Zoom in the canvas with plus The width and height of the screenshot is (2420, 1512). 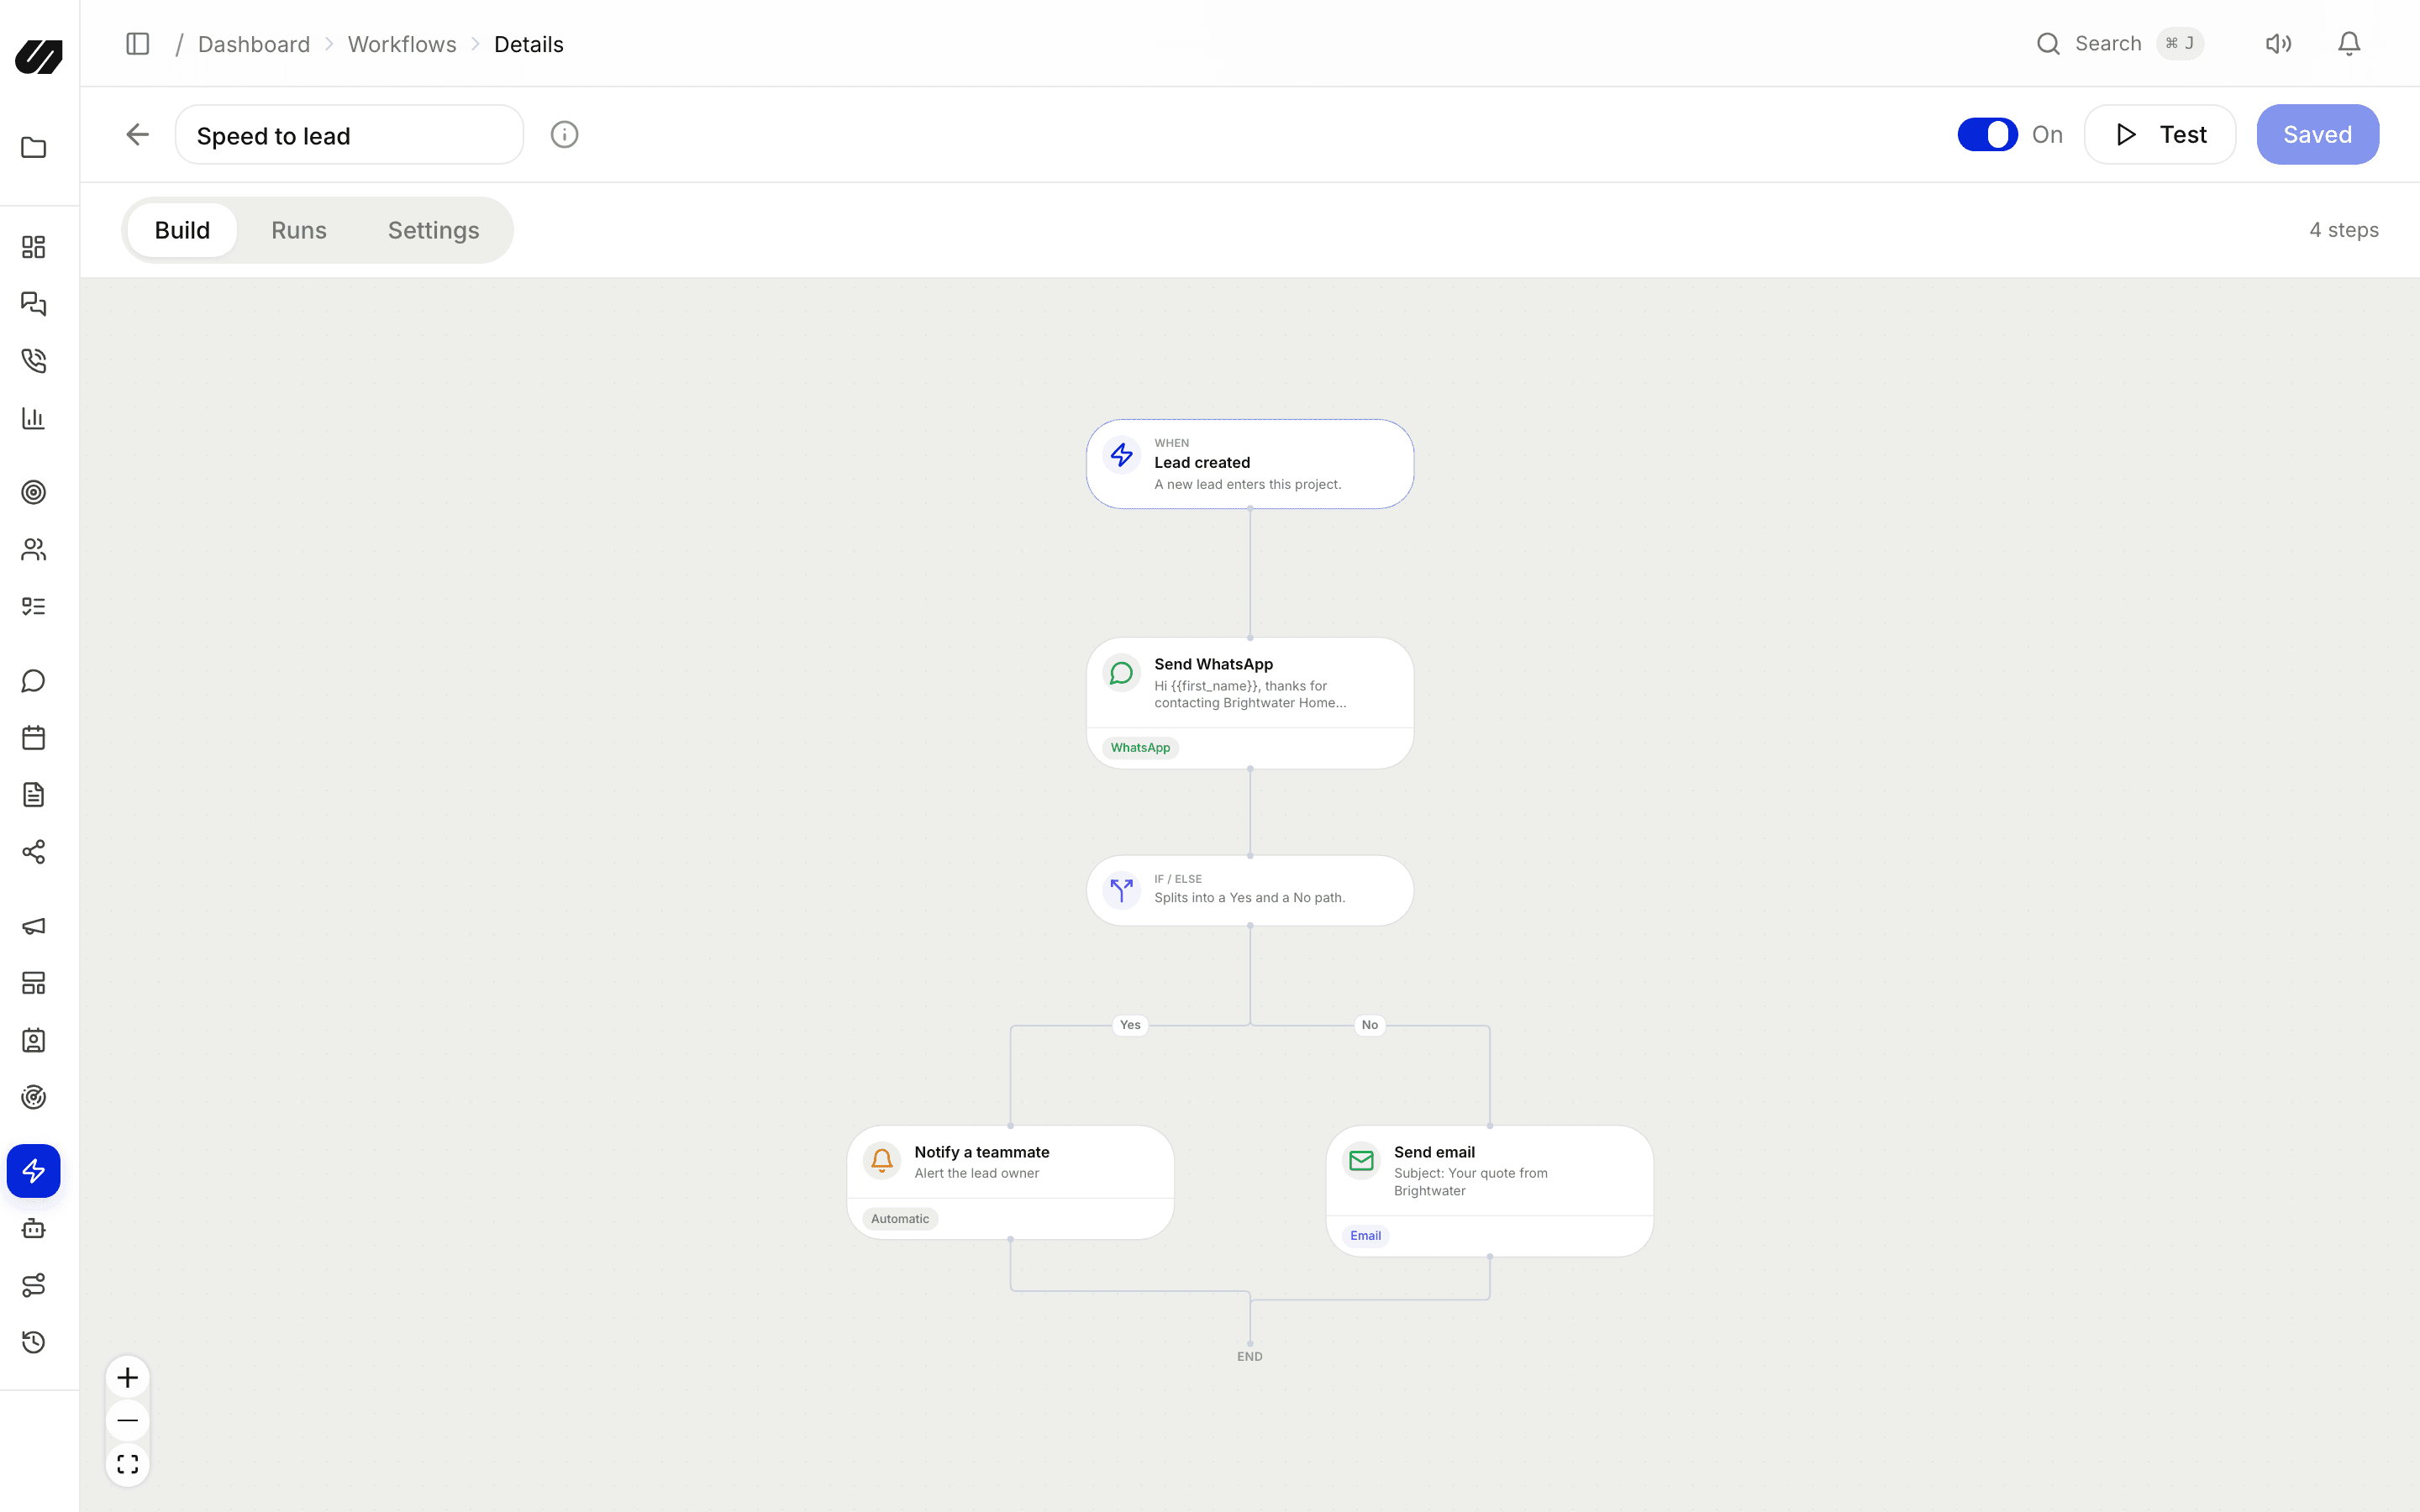[x=128, y=1378]
